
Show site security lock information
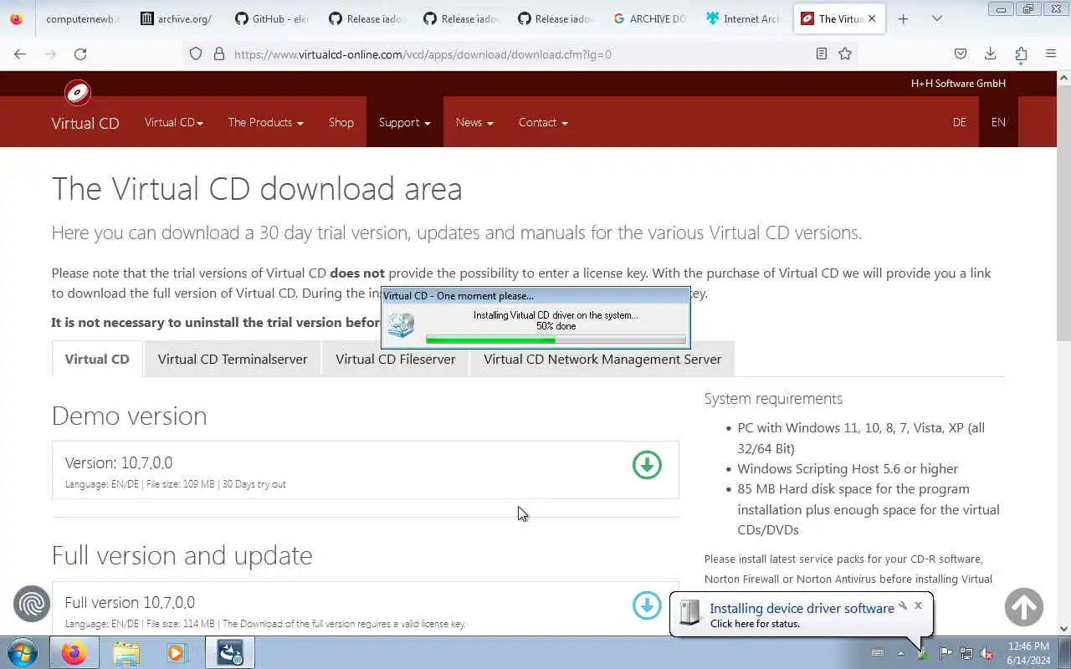[219, 54]
